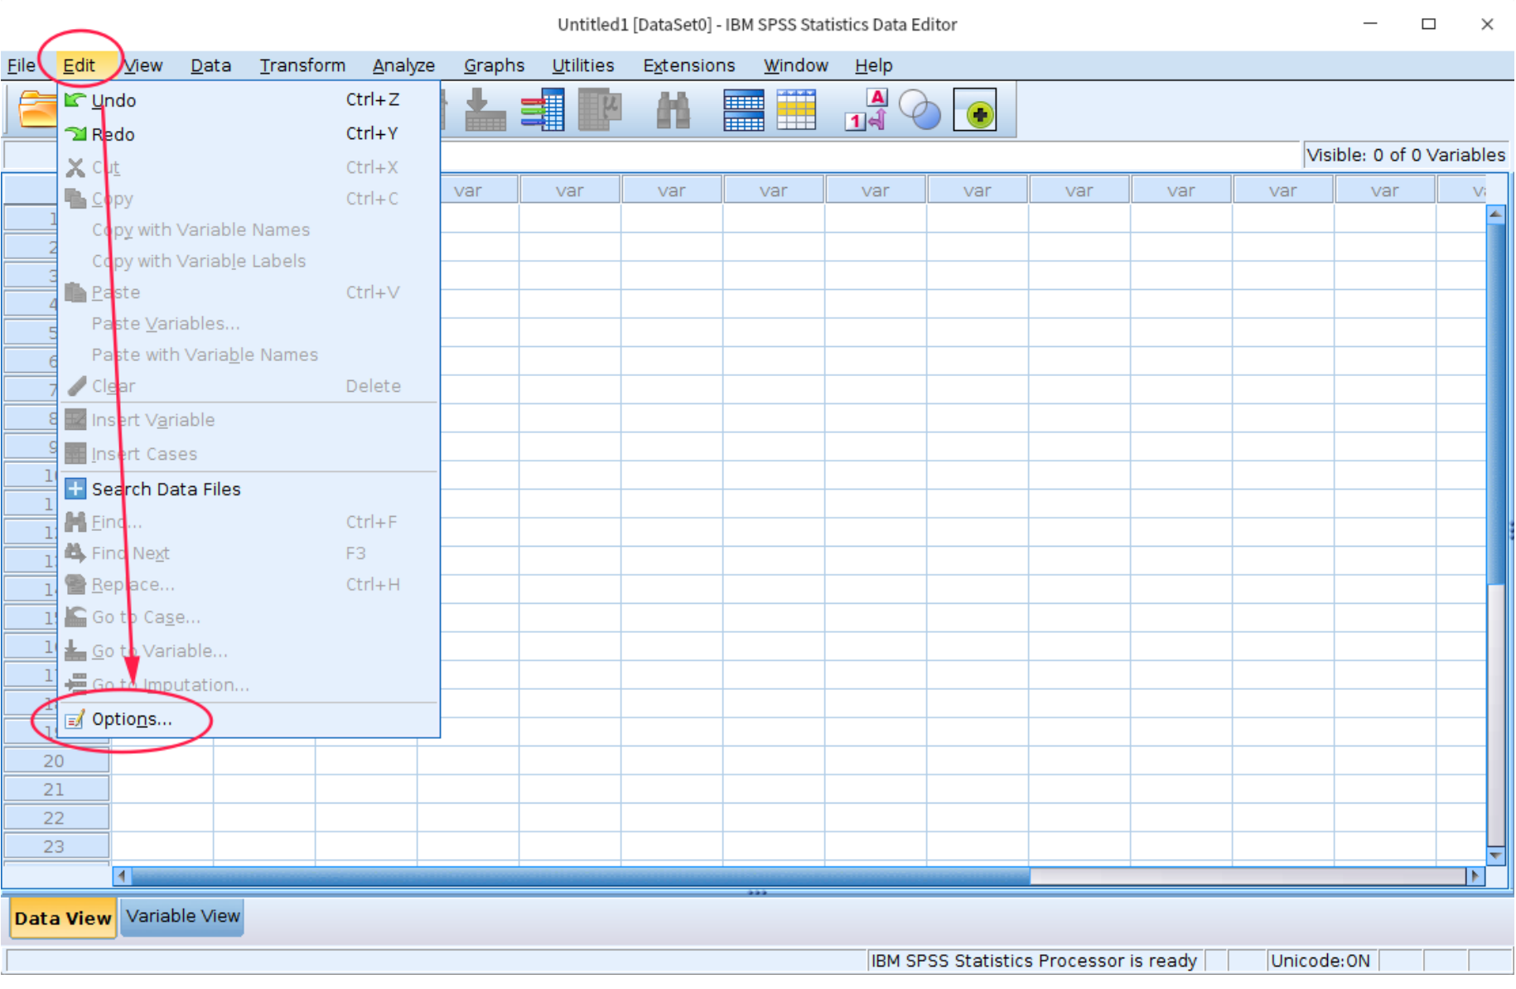
Task: Click the Split File toolbar icon
Action: [743, 110]
